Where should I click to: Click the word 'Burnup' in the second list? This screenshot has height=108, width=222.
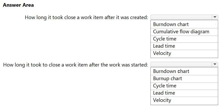tap(161, 79)
